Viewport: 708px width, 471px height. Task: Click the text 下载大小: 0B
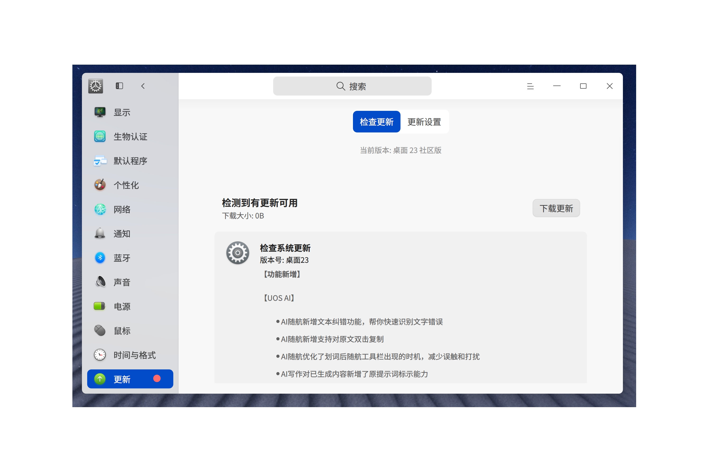pyautogui.click(x=243, y=216)
